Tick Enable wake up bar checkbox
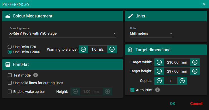This screenshot has width=209, height=110. (10, 91)
